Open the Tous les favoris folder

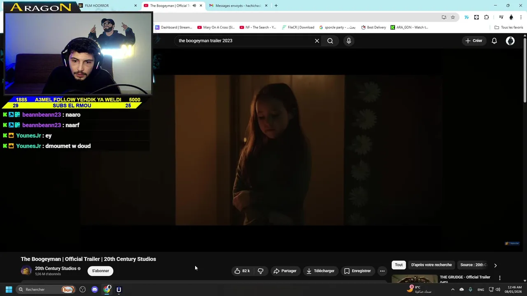(509, 28)
